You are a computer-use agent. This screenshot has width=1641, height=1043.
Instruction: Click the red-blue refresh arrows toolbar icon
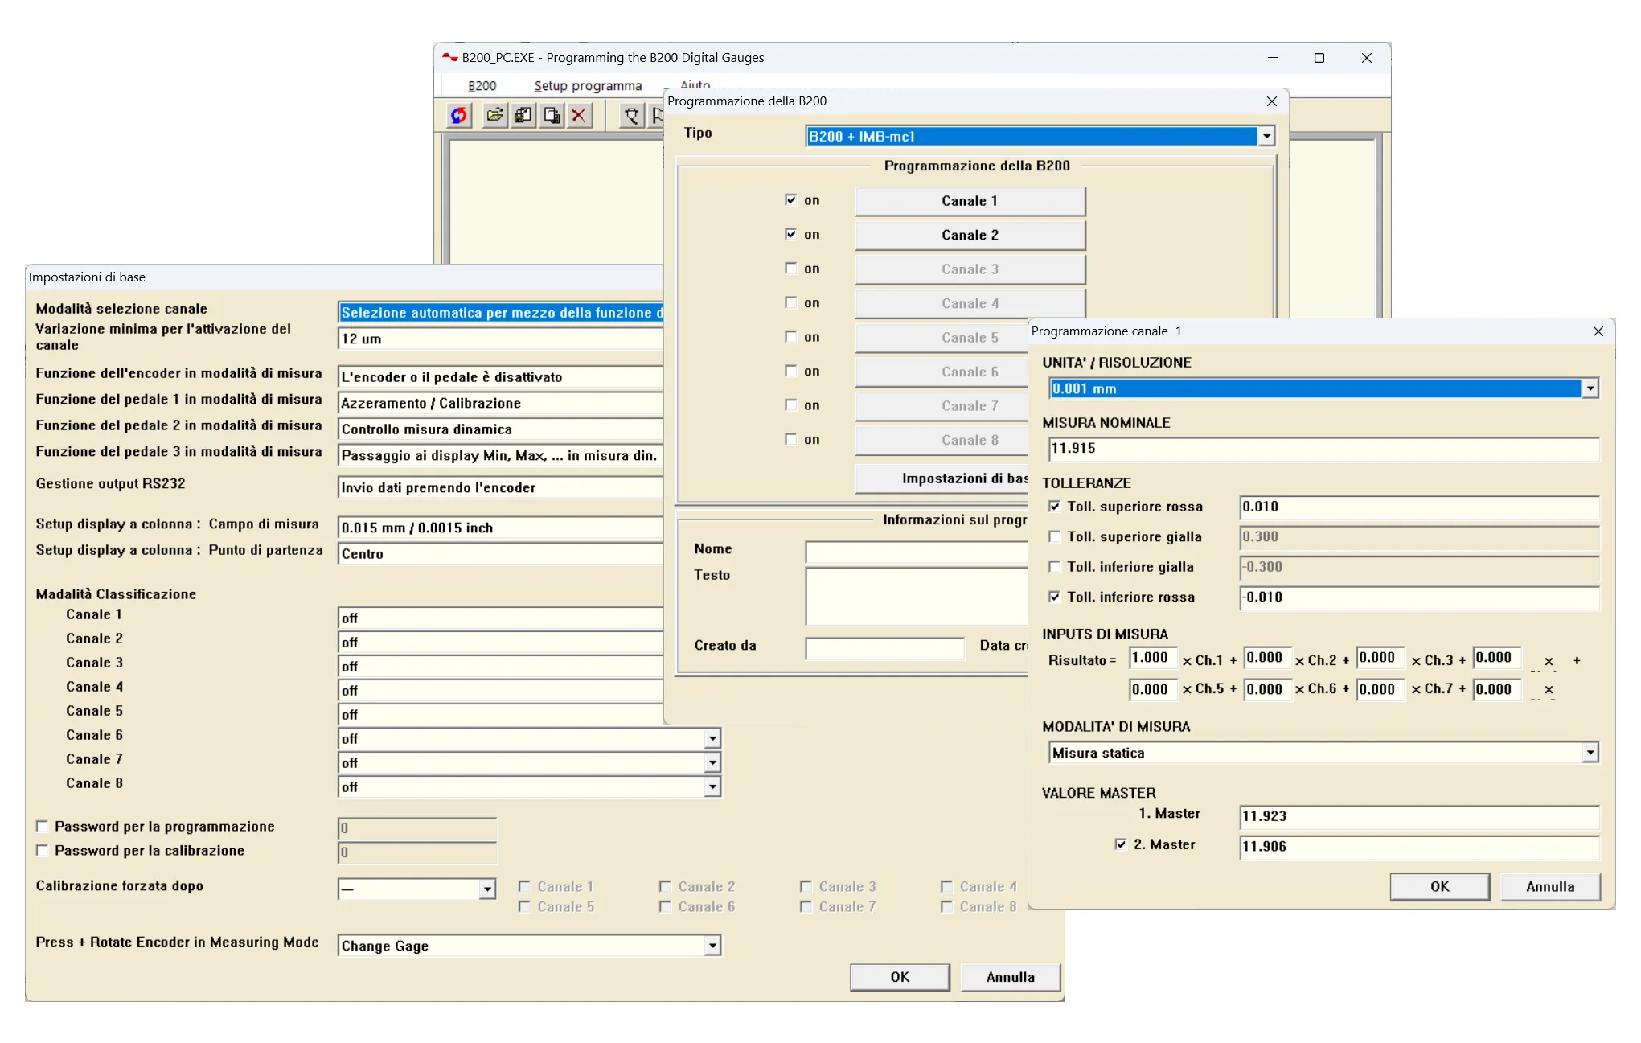click(x=458, y=115)
